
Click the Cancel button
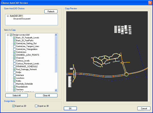[144, 108]
